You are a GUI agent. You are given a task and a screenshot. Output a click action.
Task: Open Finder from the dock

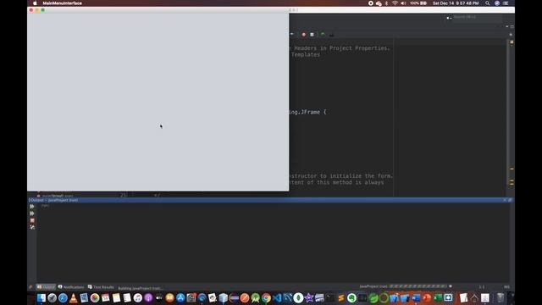pyautogui.click(x=41, y=297)
